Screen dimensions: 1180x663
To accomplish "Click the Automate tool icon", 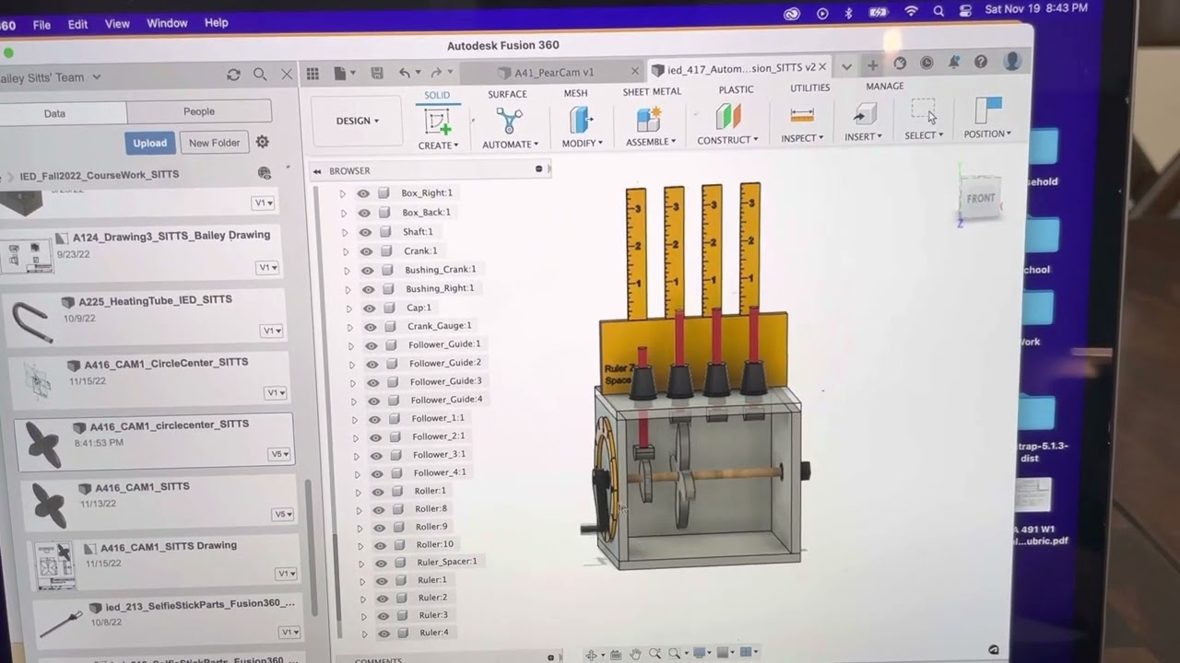I will (x=509, y=121).
